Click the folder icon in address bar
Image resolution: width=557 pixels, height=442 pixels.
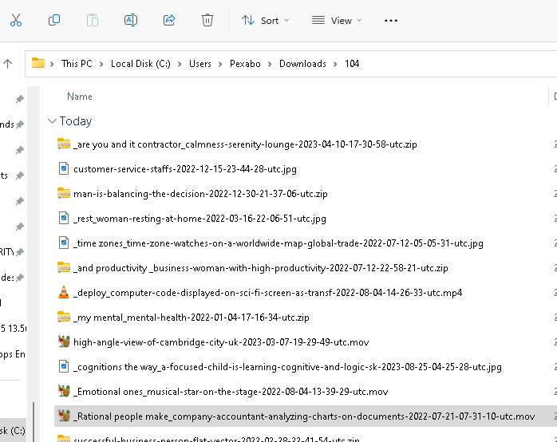38,63
